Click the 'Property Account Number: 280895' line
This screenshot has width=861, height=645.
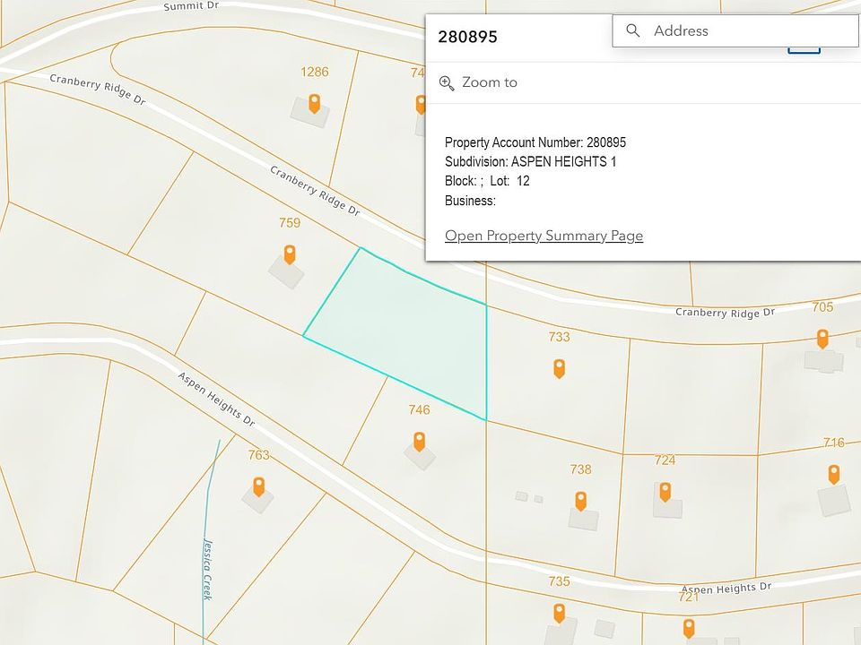pyautogui.click(x=535, y=142)
